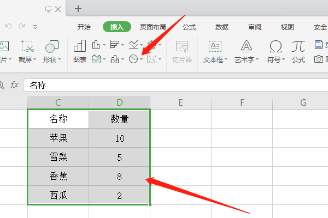Select the cell containing 雪梨
Image resolution: width=328 pixels, height=218 pixels.
coord(58,157)
